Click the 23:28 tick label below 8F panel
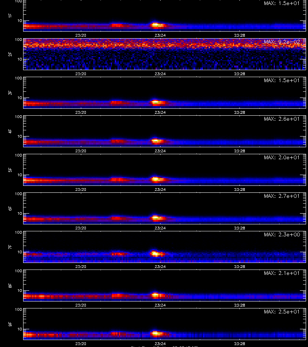Viewport: 308px width, 347px height. pyautogui.click(x=240, y=305)
